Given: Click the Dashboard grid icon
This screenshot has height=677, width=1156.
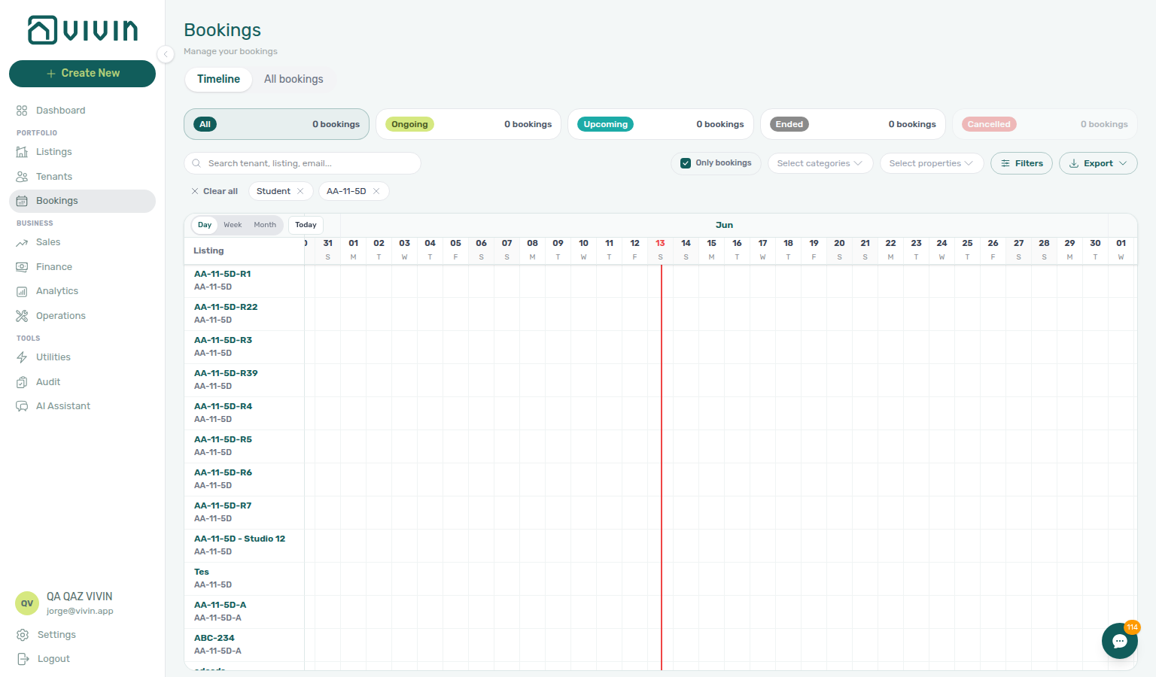Looking at the screenshot, I should point(22,111).
